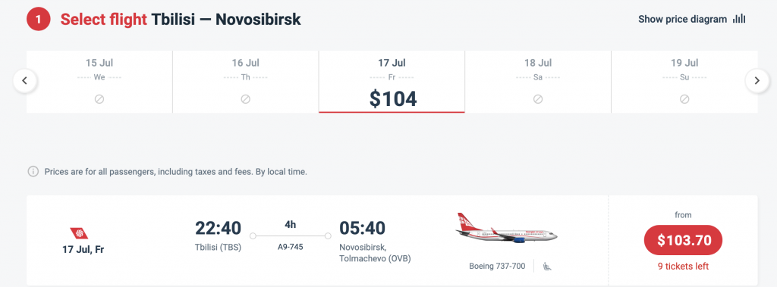Click the Boeing 737-700 airplane image
This screenshot has height=287, width=777.
click(506, 229)
